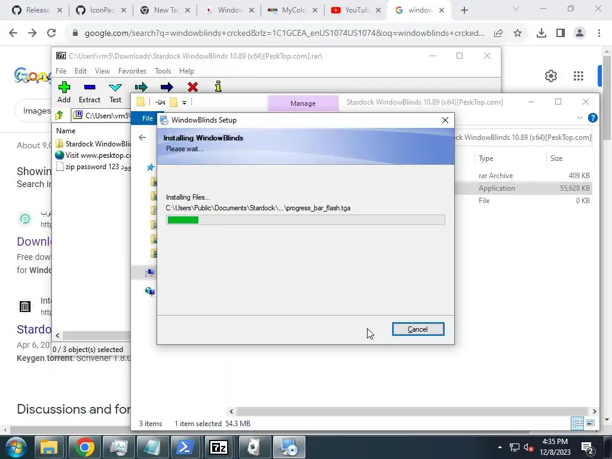Image resolution: width=612 pixels, height=459 pixels.
Task: Click the 7-Zip Move arrow icon
Action: (x=167, y=87)
